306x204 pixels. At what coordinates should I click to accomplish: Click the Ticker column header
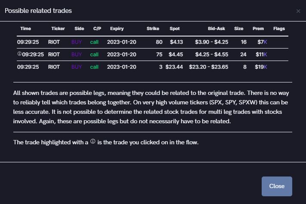(58, 29)
